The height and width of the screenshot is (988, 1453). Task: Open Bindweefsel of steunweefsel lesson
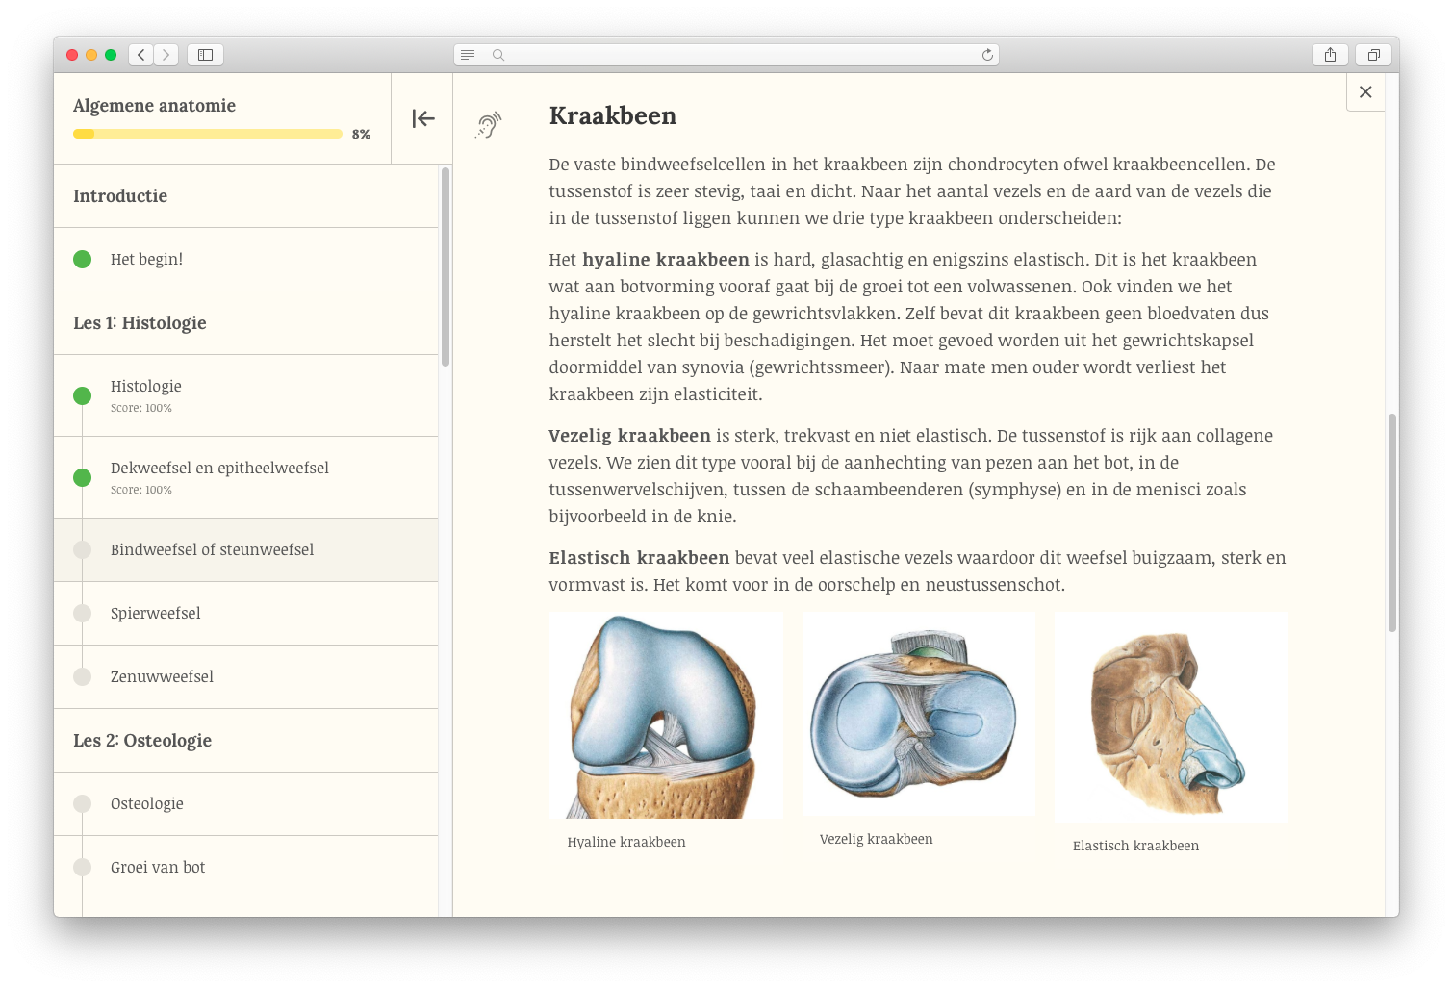pyautogui.click(x=212, y=549)
